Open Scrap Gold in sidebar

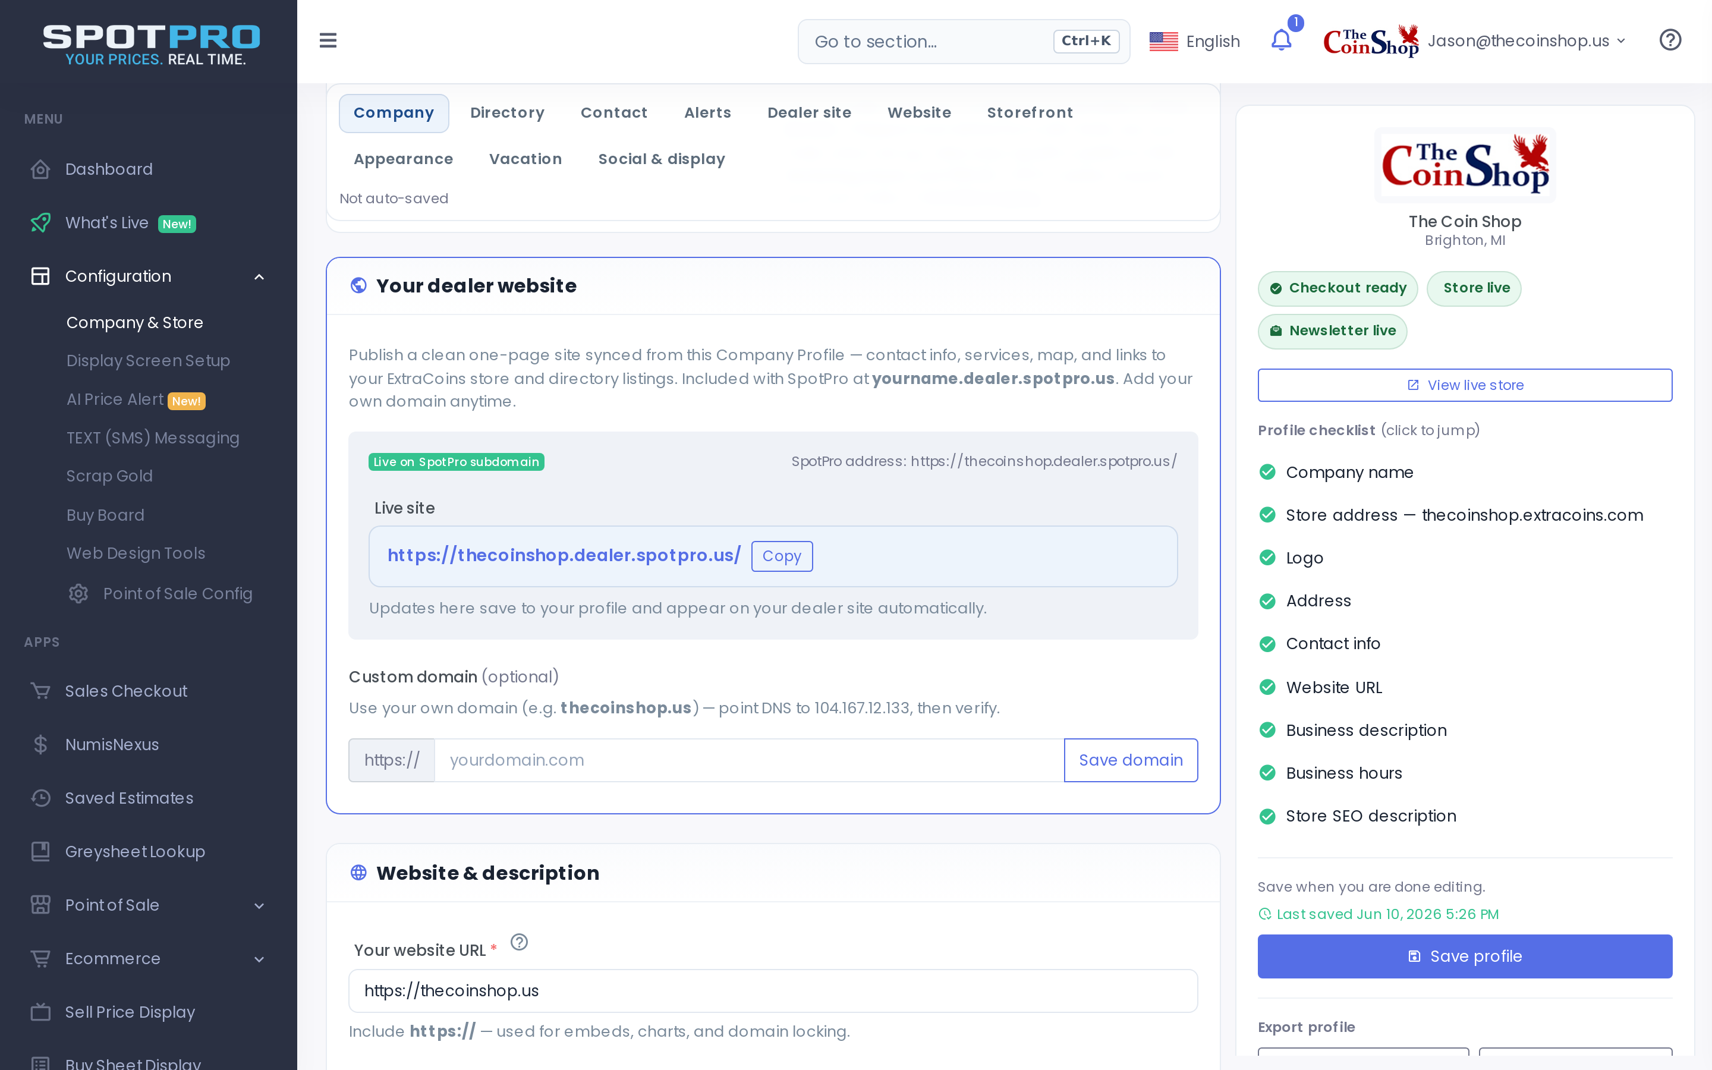(x=109, y=476)
